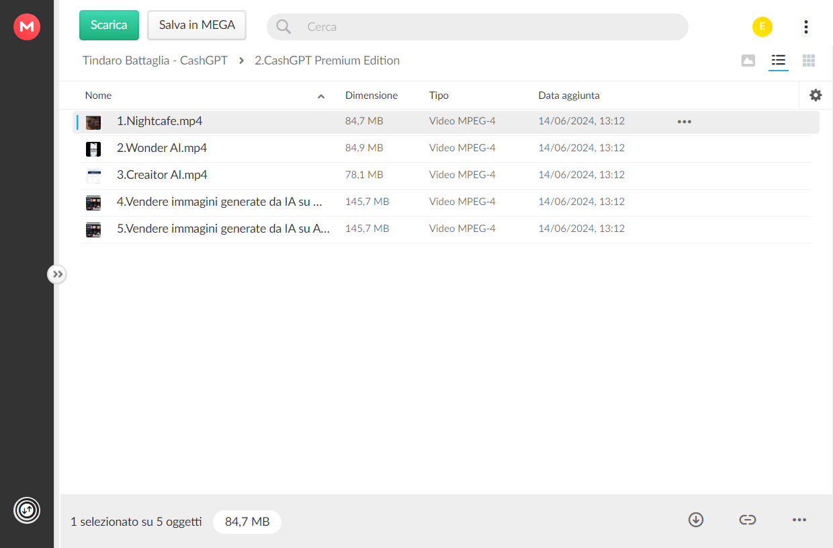Focus the Cerca search field

point(477,27)
